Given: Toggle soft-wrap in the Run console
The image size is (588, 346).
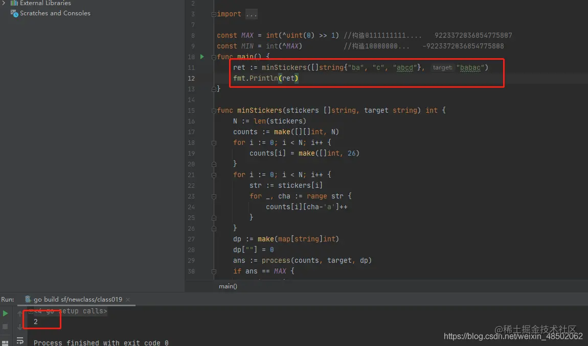Looking at the screenshot, I should (20, 340).
